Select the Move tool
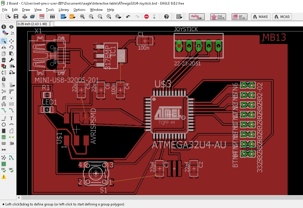303x208 pixels. click(x=11, y=41)
